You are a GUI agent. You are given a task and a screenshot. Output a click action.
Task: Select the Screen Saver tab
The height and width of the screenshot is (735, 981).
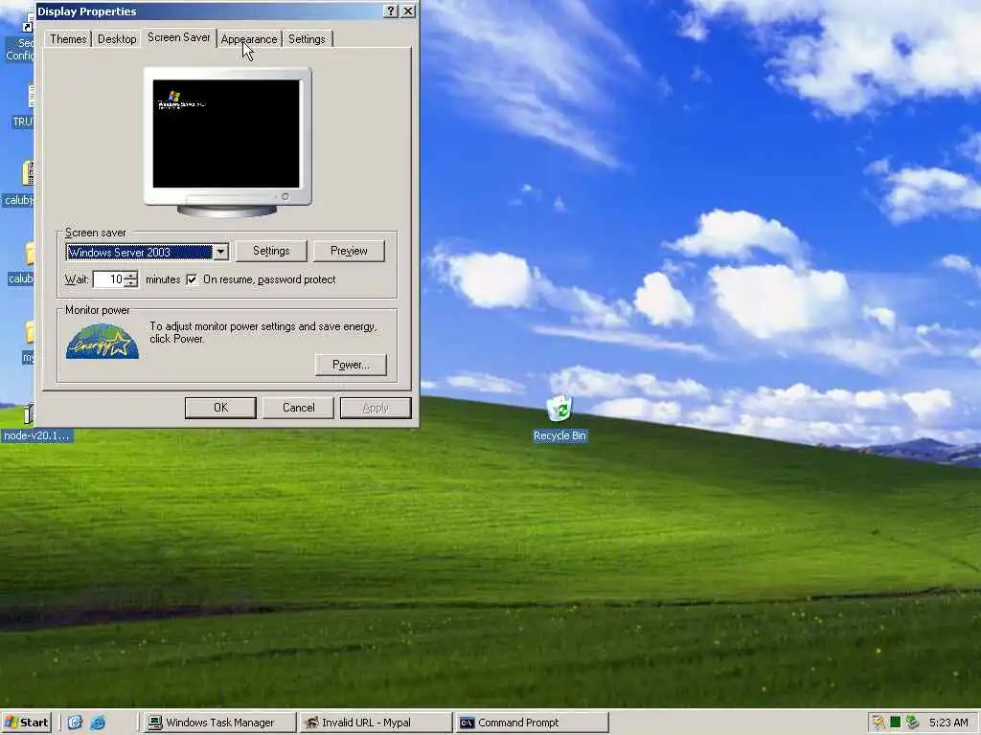click(x=179, y=37)
